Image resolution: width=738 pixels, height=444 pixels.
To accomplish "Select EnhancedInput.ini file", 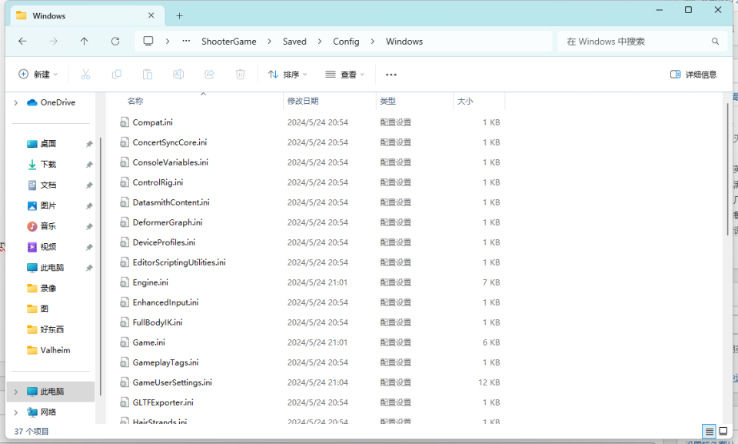I will (166, 302).
